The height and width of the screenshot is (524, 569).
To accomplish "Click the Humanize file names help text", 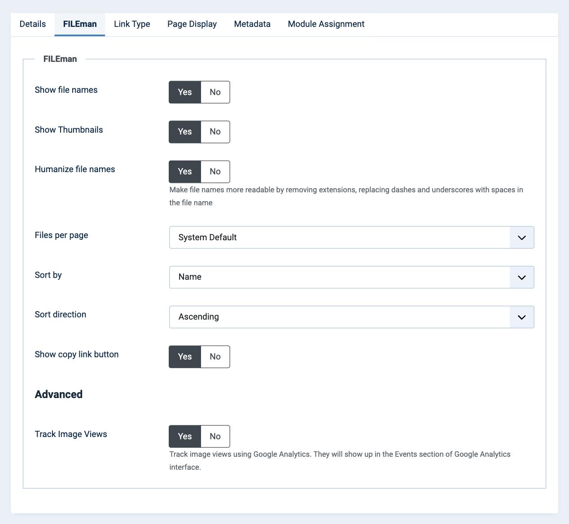I will [x=346, y=196].
